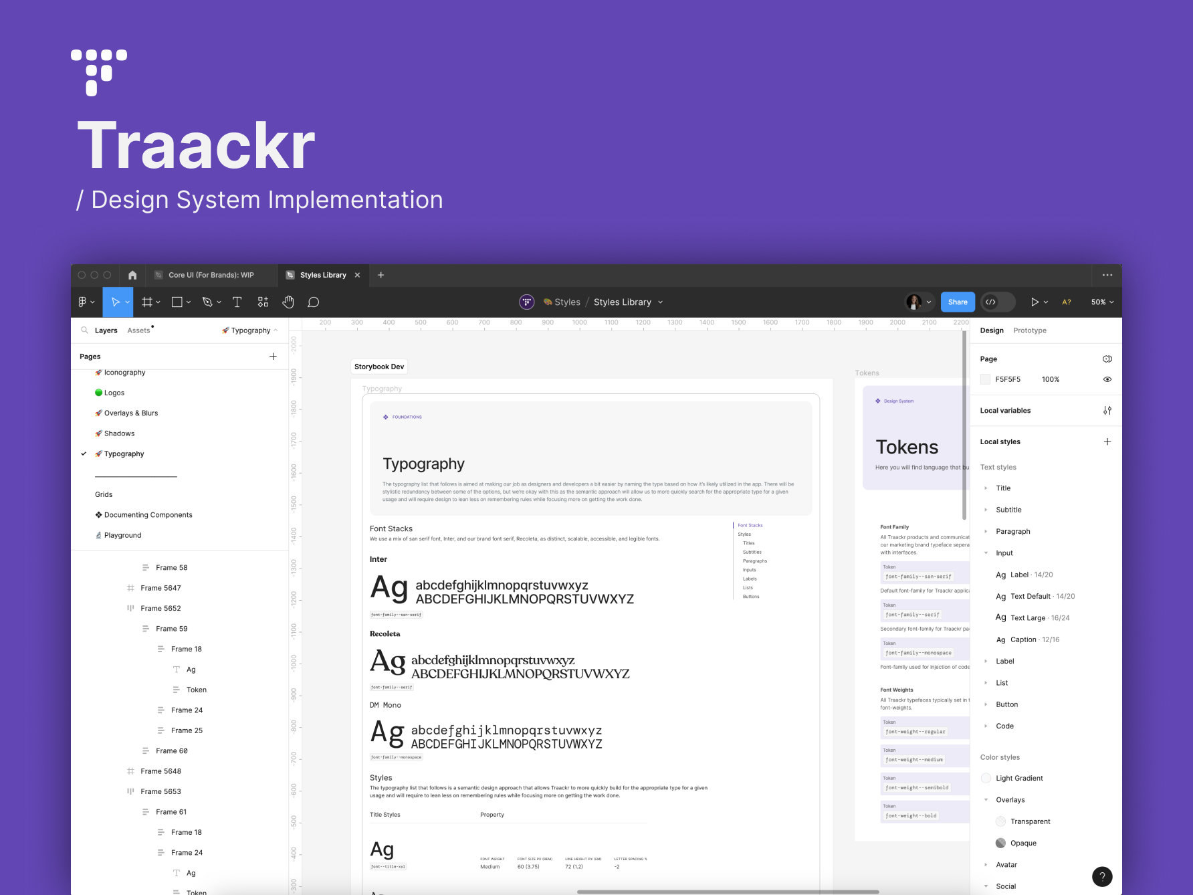1193x895 pixels.
Task: Click the Storybook Dev section label
Action: (x=379, y=367)
